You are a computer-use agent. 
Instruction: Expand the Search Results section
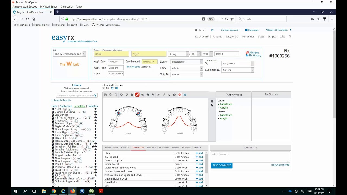tap(61, 100)
